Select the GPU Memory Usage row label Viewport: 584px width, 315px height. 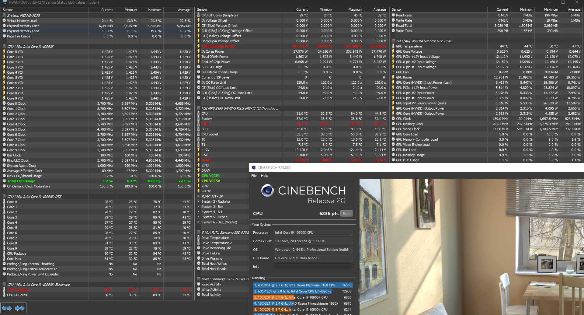pyautogui.click(x=410, y=155)
